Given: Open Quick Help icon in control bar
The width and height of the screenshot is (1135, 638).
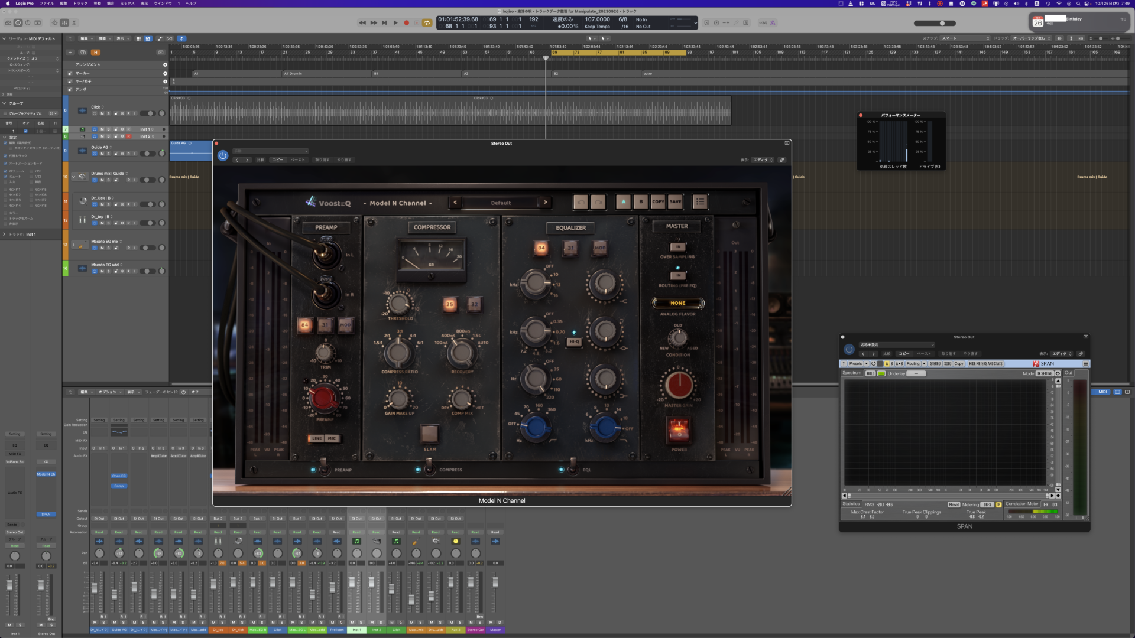Looking at the screenshot, I should click(28, 22).
